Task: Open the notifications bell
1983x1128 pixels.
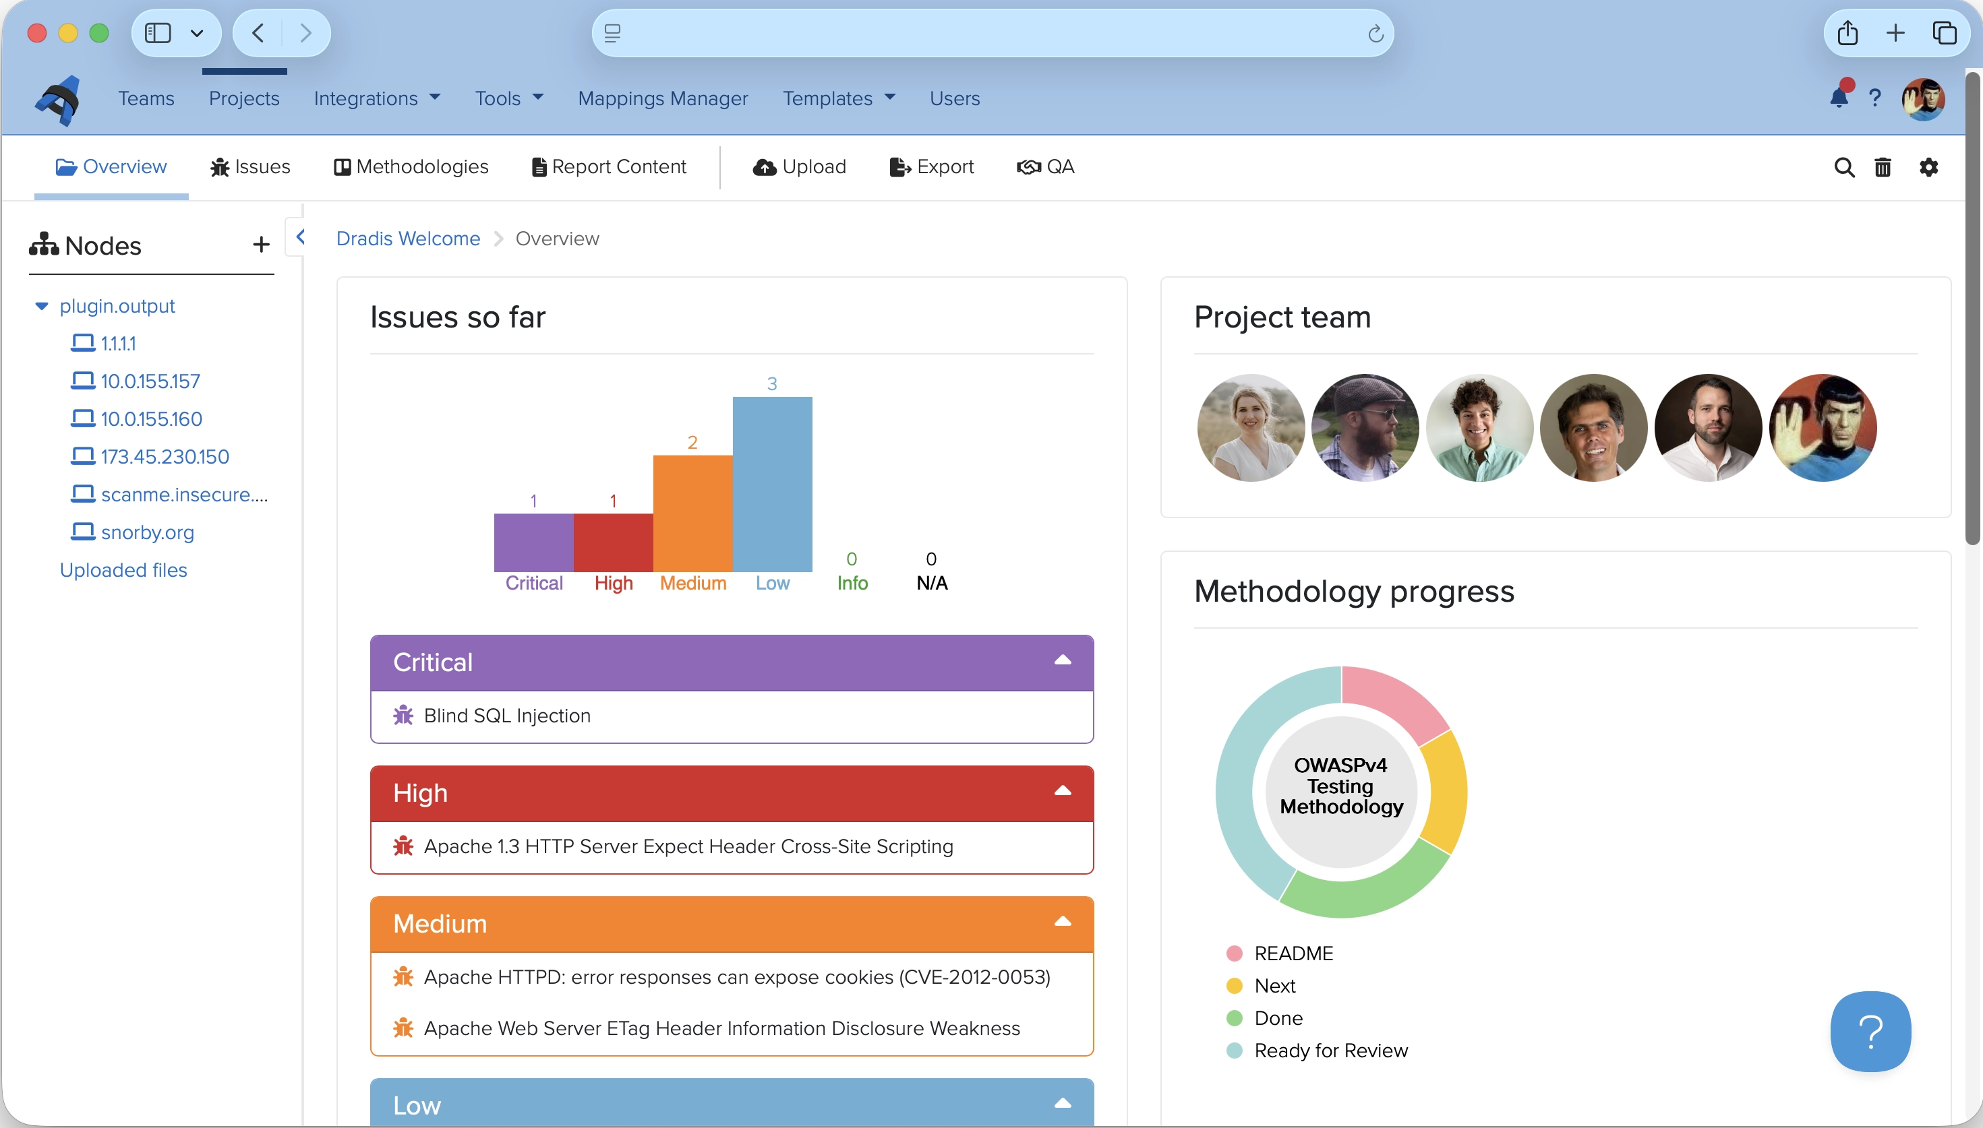Action: point(1839,98)
